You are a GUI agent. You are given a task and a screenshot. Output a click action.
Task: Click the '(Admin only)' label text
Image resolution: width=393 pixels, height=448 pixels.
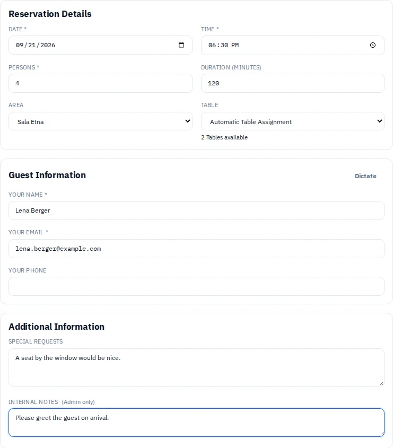pyautogui.click(x=78, y=402)
